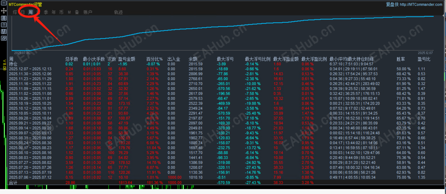Image resolution: width=446 pixels, height=194 pixels.
Task: Select the four-arrow move icon
Action: coord(4,11)
